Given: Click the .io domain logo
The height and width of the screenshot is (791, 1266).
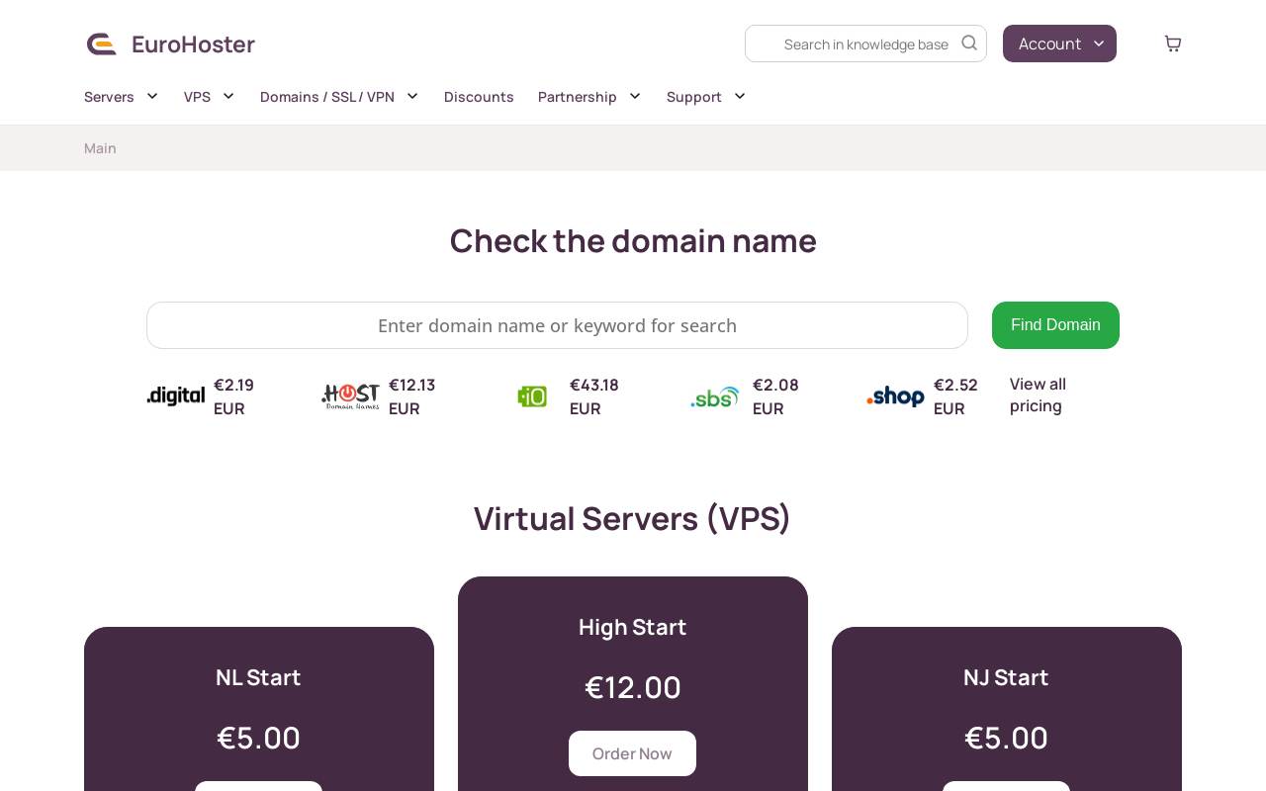Looking at the screenshot, I should tap(532, 396).
